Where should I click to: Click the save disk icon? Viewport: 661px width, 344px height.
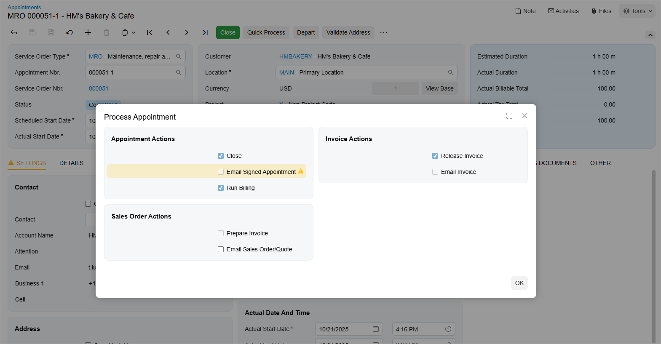[51, 32]
